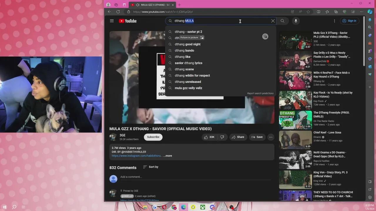Open Notti Osama x DD Osama thumbnail

[295, 160]
